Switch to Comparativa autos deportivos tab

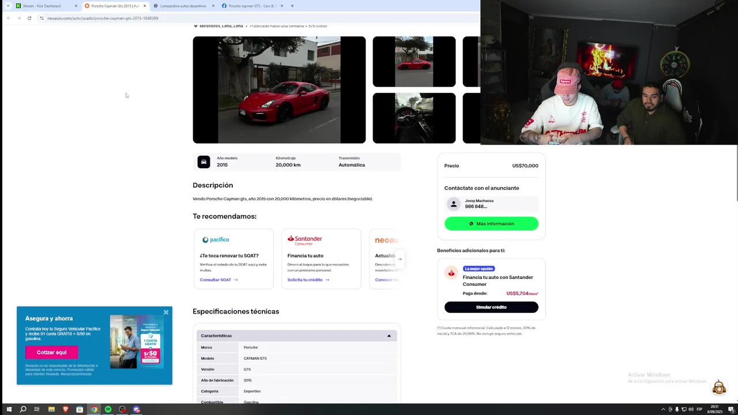coord(184,6)
